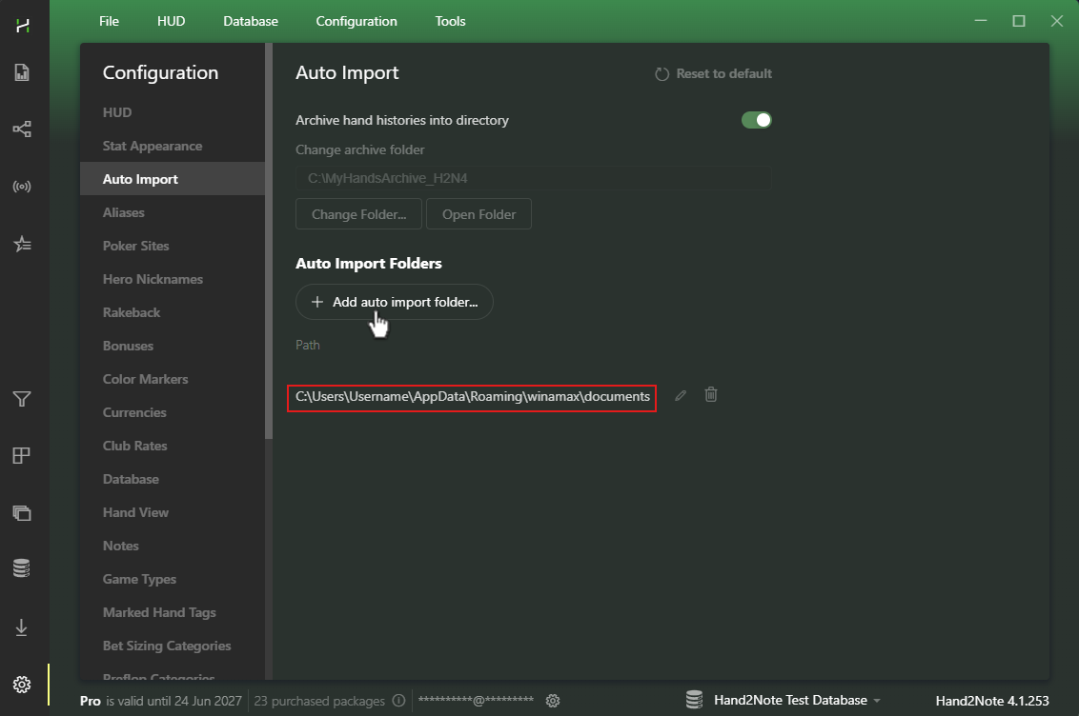Click the Open Folder button

tap(478, 214)
